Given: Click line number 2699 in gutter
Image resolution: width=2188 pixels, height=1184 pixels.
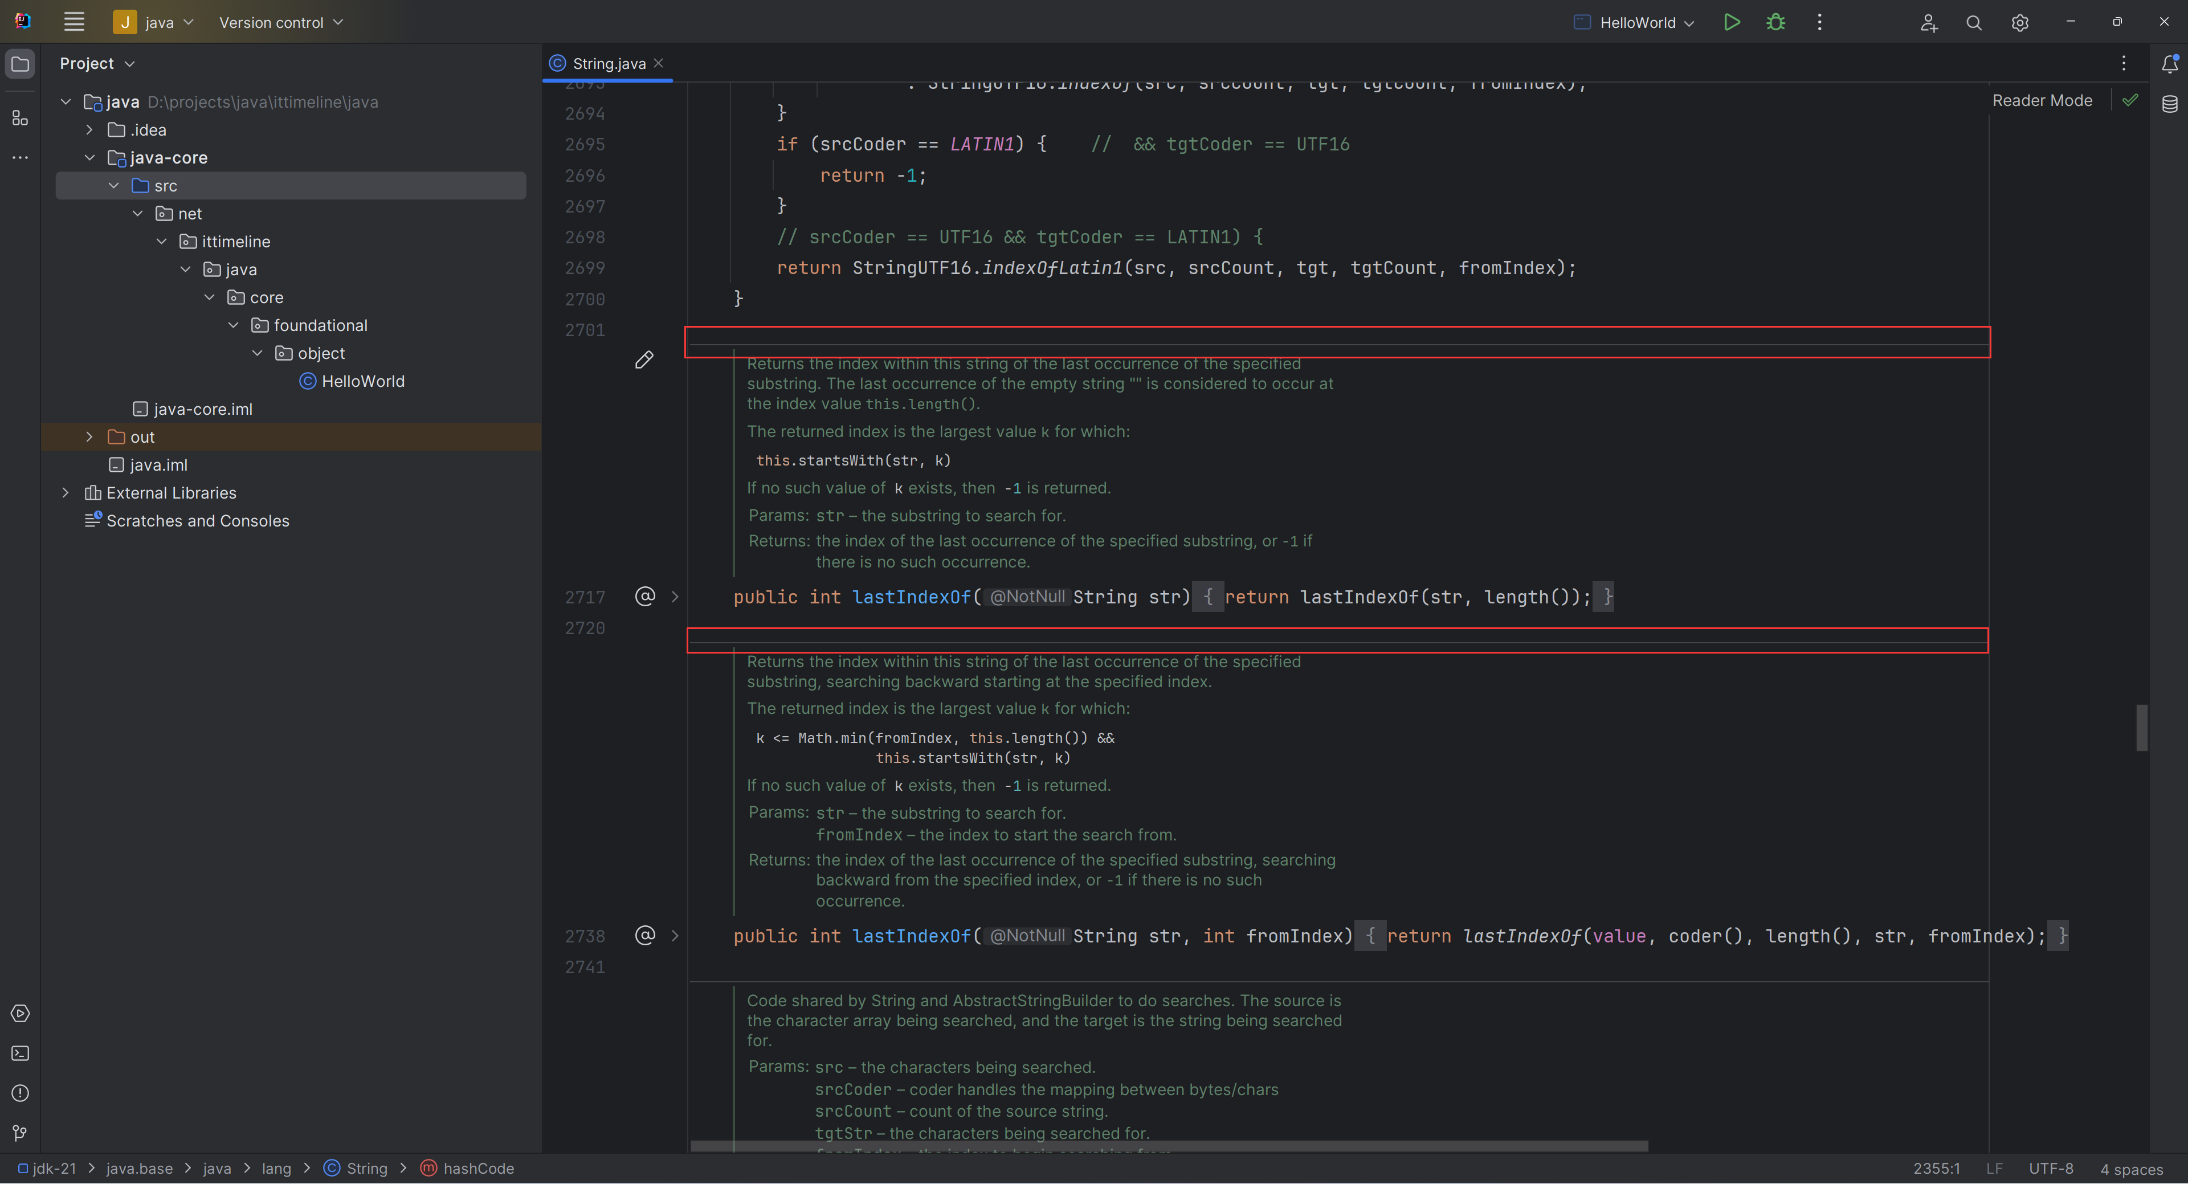Looking at the screenshot, I should pyautogui.click(x=585, y=268).
